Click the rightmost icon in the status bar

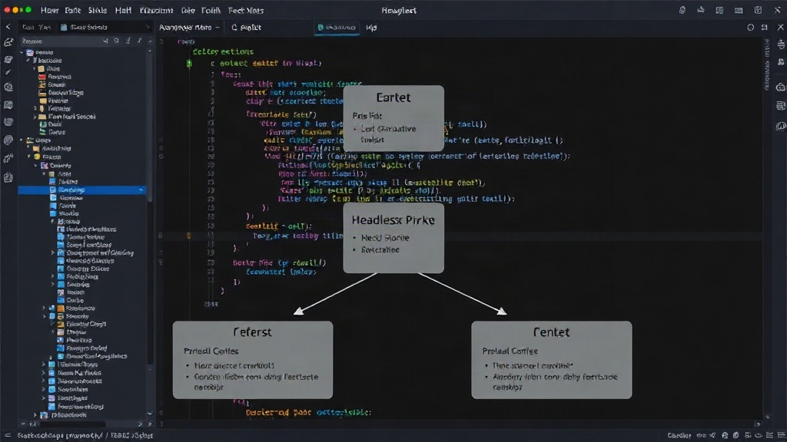click(x=781, y=436)
